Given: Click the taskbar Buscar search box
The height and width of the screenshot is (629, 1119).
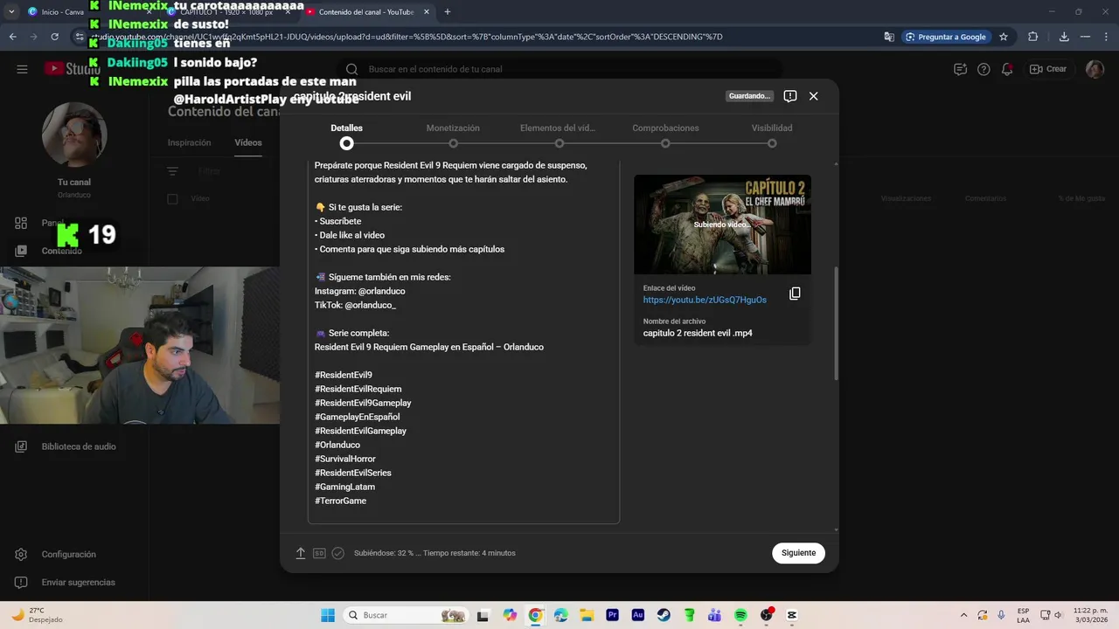Looking at the screenshot, I should pos(407,615).
